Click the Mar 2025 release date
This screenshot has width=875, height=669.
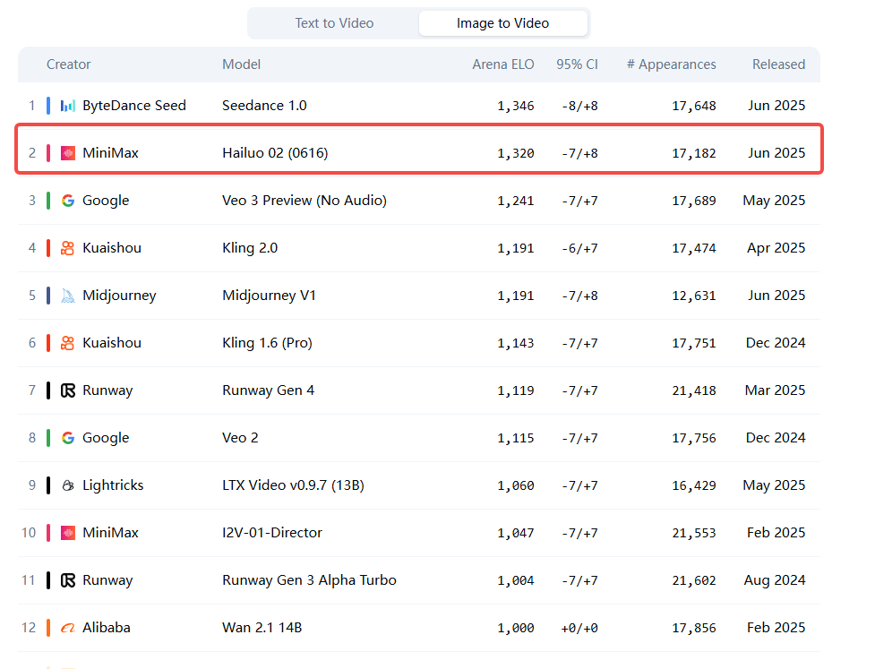(775, 390)
